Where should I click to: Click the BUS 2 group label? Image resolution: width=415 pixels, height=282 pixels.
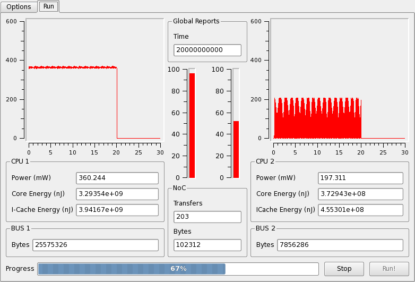click(265, 228)
